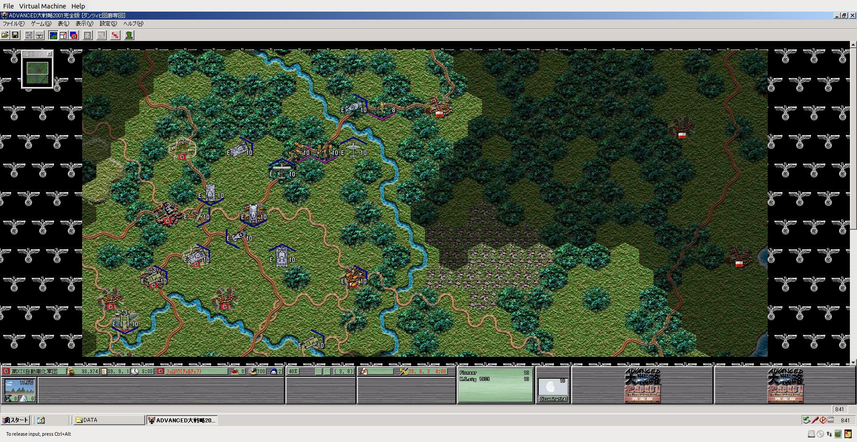Viewport: 857px width, 442px height.
Task: Click the quick launch icon beside スタート
Action: click(x=41, y=420)
